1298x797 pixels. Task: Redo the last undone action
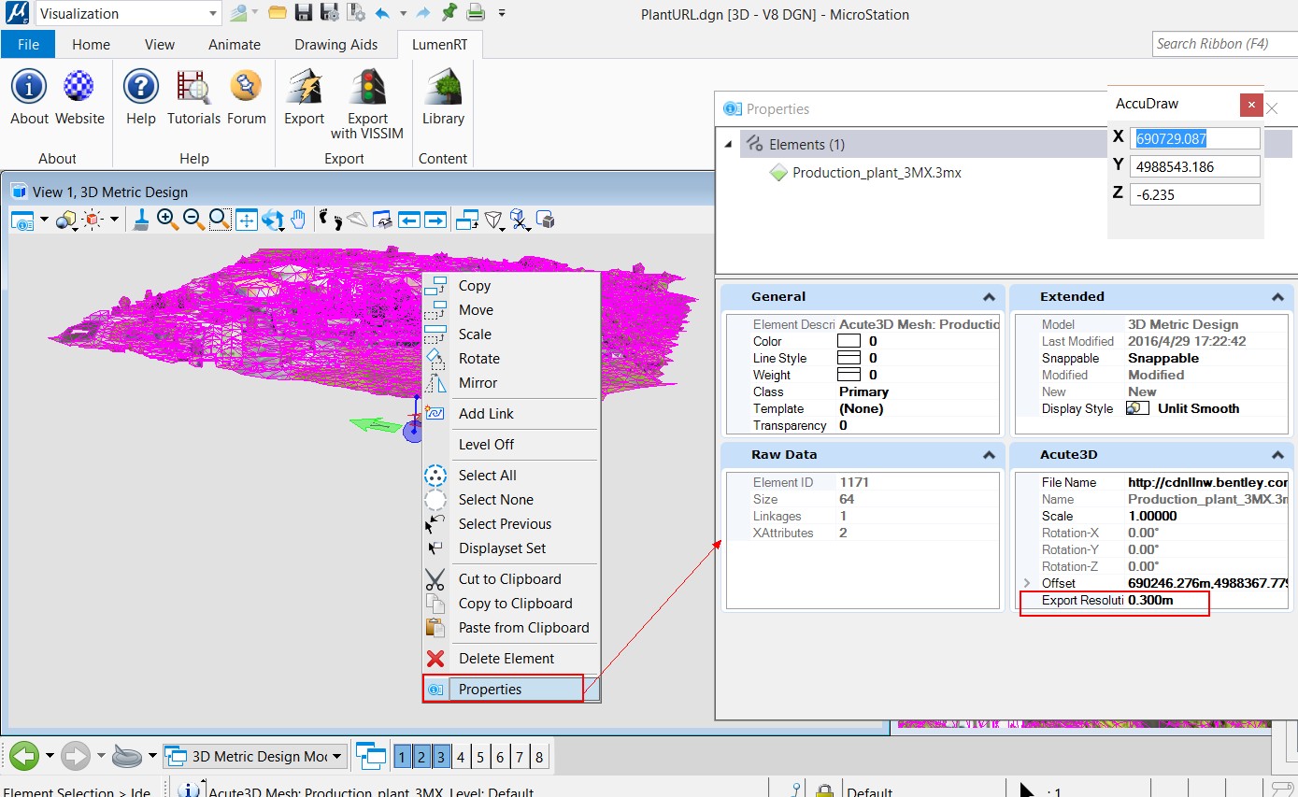(423, 13)
